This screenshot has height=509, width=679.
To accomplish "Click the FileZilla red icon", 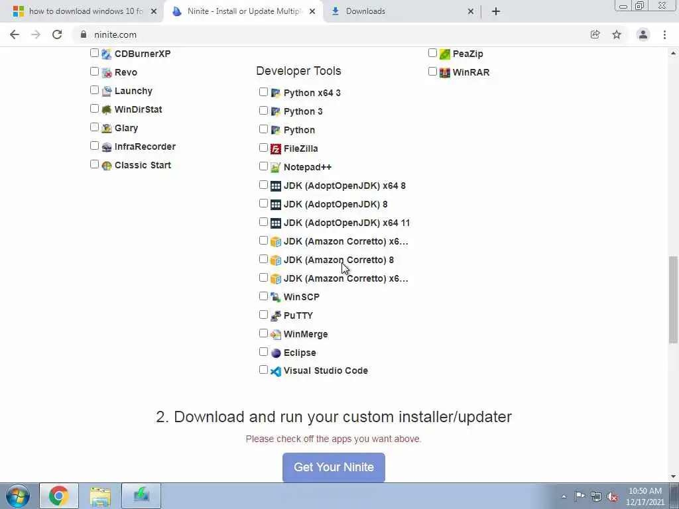I will click(x=275, y=149).
